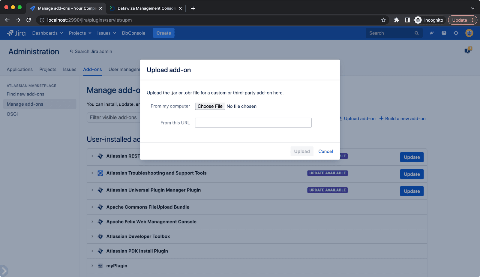This screenshot has width=480, height=277.
Task: Click the Choose File button
Action: tap(210, 106)
